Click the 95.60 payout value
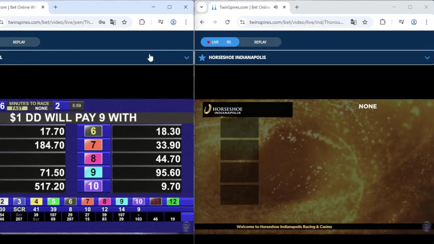This screenshot has height=244, width=434. 168,173
